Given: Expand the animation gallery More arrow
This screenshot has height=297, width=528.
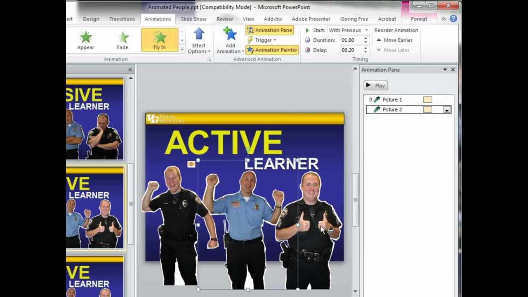Looking at the screenshot, I should coord(181,49).
